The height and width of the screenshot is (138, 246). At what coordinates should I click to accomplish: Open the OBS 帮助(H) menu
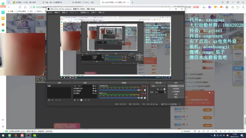click(x=101, y=13)
